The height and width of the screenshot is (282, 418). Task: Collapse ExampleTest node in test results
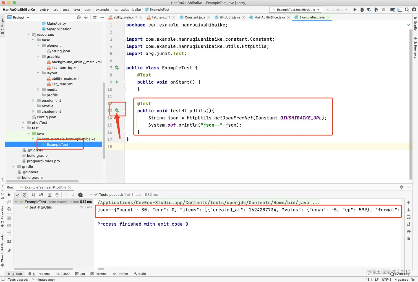[16, 202]
